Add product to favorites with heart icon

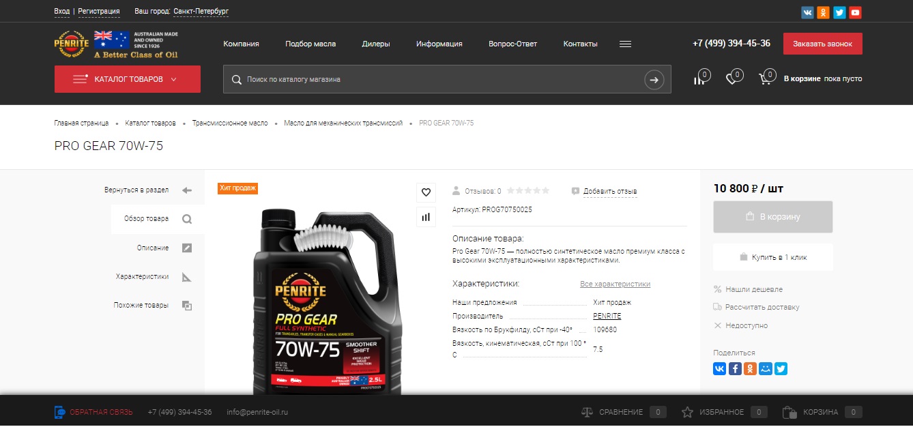pos(426,192)
